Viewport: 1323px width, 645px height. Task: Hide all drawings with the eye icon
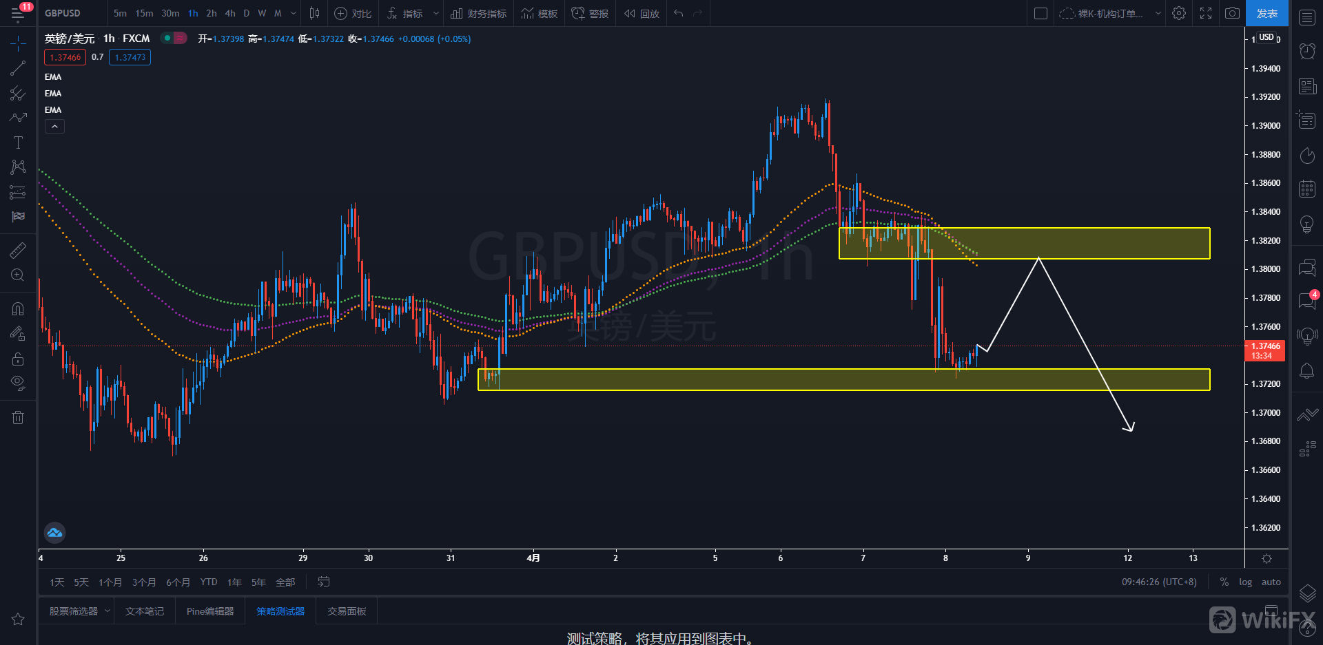coord(18,382)
